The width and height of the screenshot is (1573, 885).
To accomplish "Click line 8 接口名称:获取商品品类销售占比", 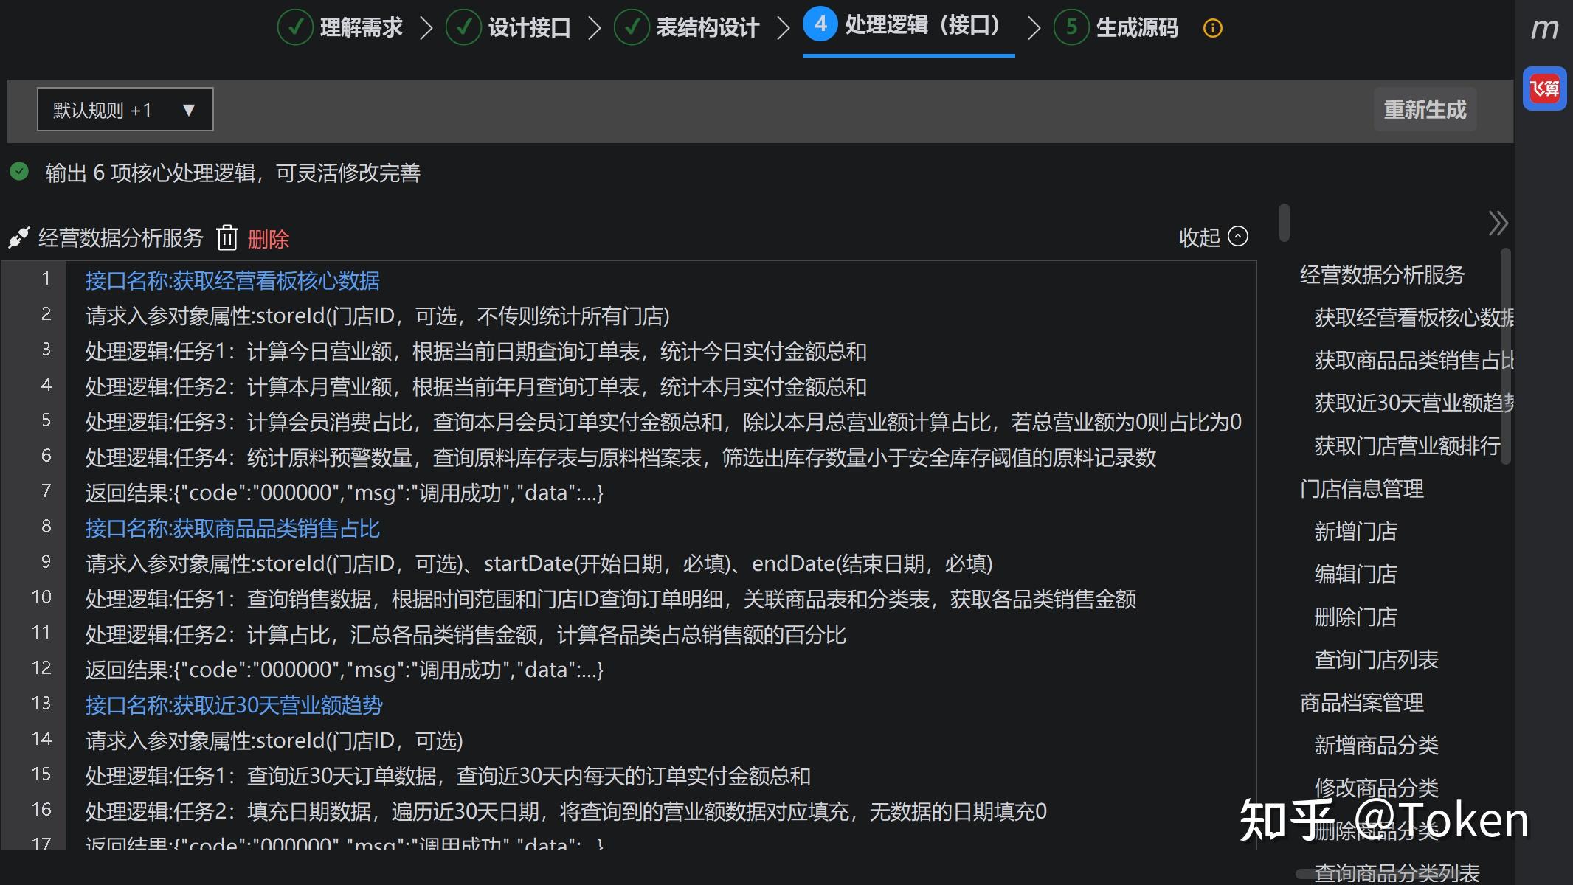I will 232,528.
